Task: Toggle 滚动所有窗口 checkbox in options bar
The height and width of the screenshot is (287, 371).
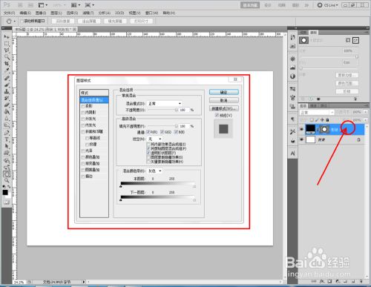Action: click(x=22, y=22)
